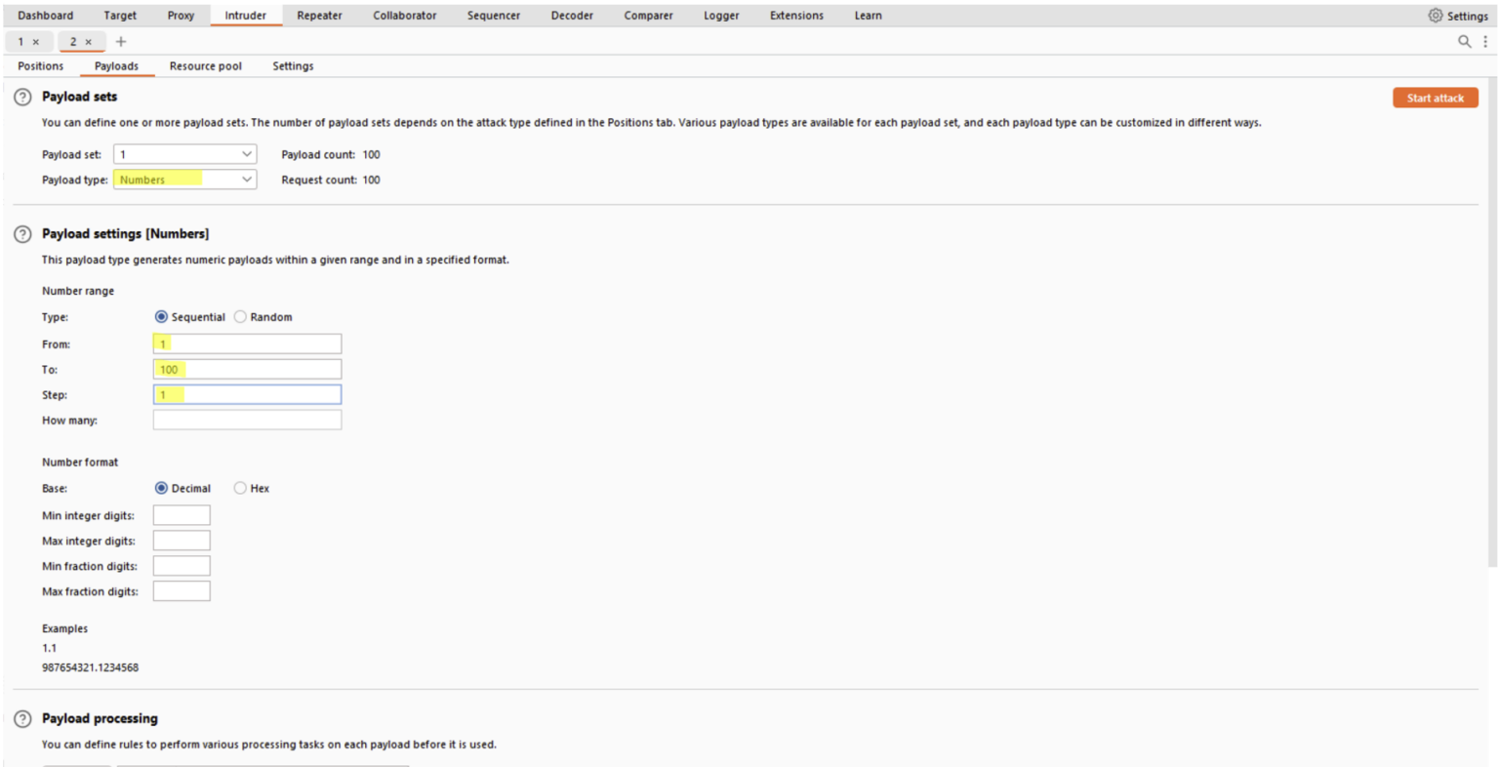Switch number base to Hex
This screenshot has width=1499, height=767.
click(x=240, y=488)
